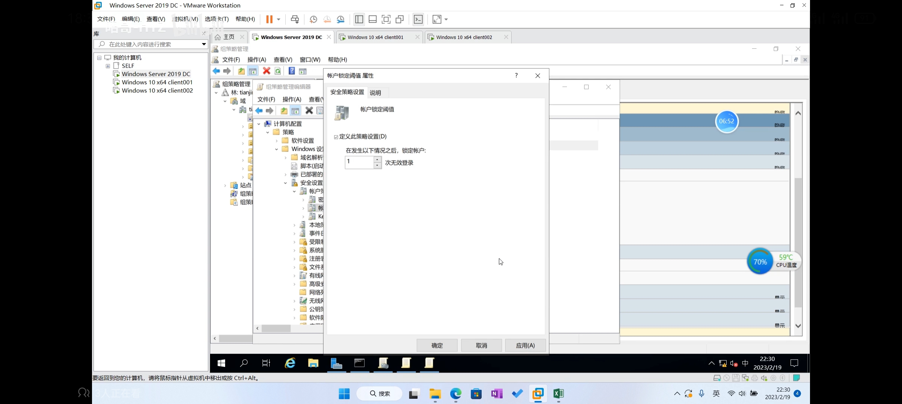Open the 窗口(W) menu in Group Policy Management
Screen dimensions: 902x404
[x=310, y=59]
